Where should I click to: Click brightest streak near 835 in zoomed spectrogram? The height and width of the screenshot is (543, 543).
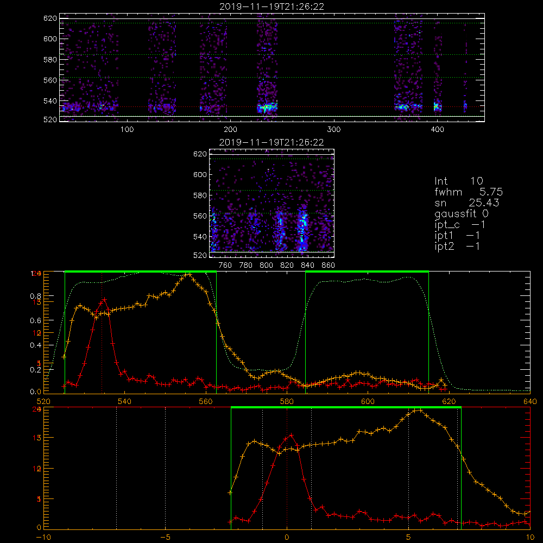point(302,230)
